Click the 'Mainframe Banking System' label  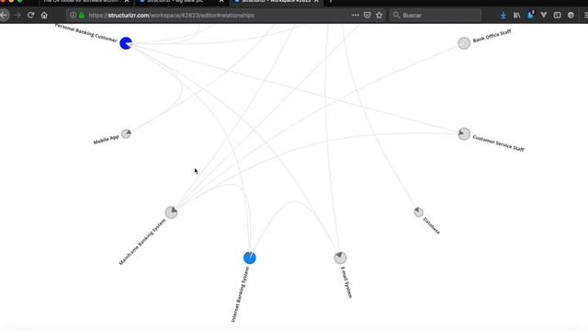[x=142, y=242]
